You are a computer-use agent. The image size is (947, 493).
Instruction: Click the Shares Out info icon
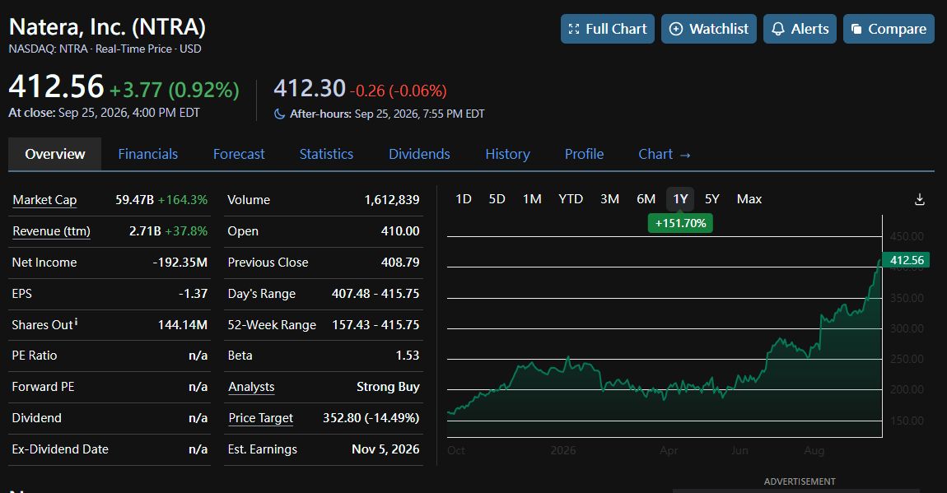76,323
